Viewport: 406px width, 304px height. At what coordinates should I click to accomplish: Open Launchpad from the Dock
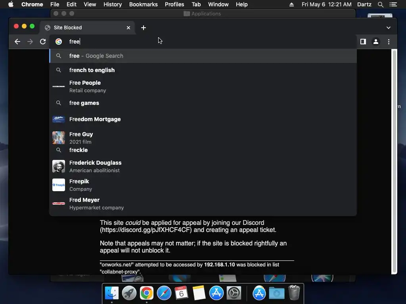click(x=129, y=293)
